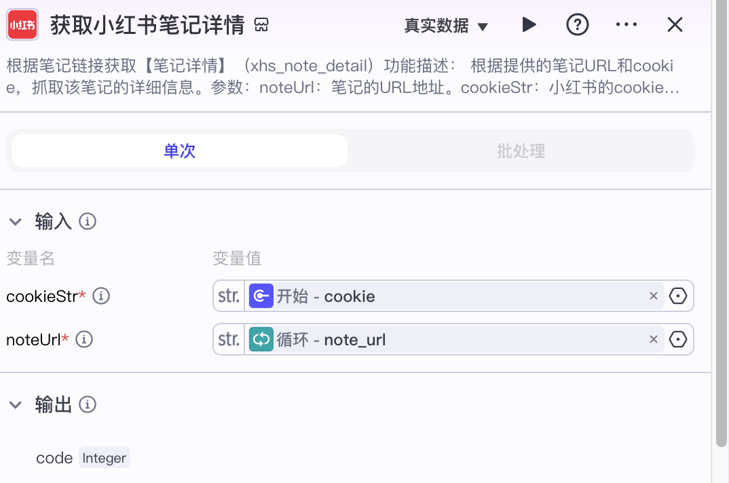Switch to the 批处理 tab
The height and width of the screenshot is (483, 729).
coord(521,151)
